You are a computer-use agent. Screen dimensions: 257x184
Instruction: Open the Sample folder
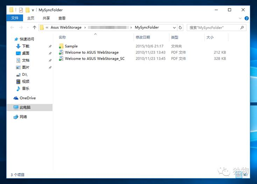tap(71, 46)
